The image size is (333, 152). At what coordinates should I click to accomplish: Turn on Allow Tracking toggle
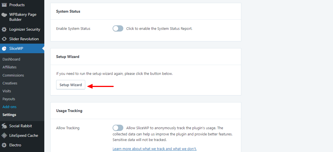(x=118, y=128)
